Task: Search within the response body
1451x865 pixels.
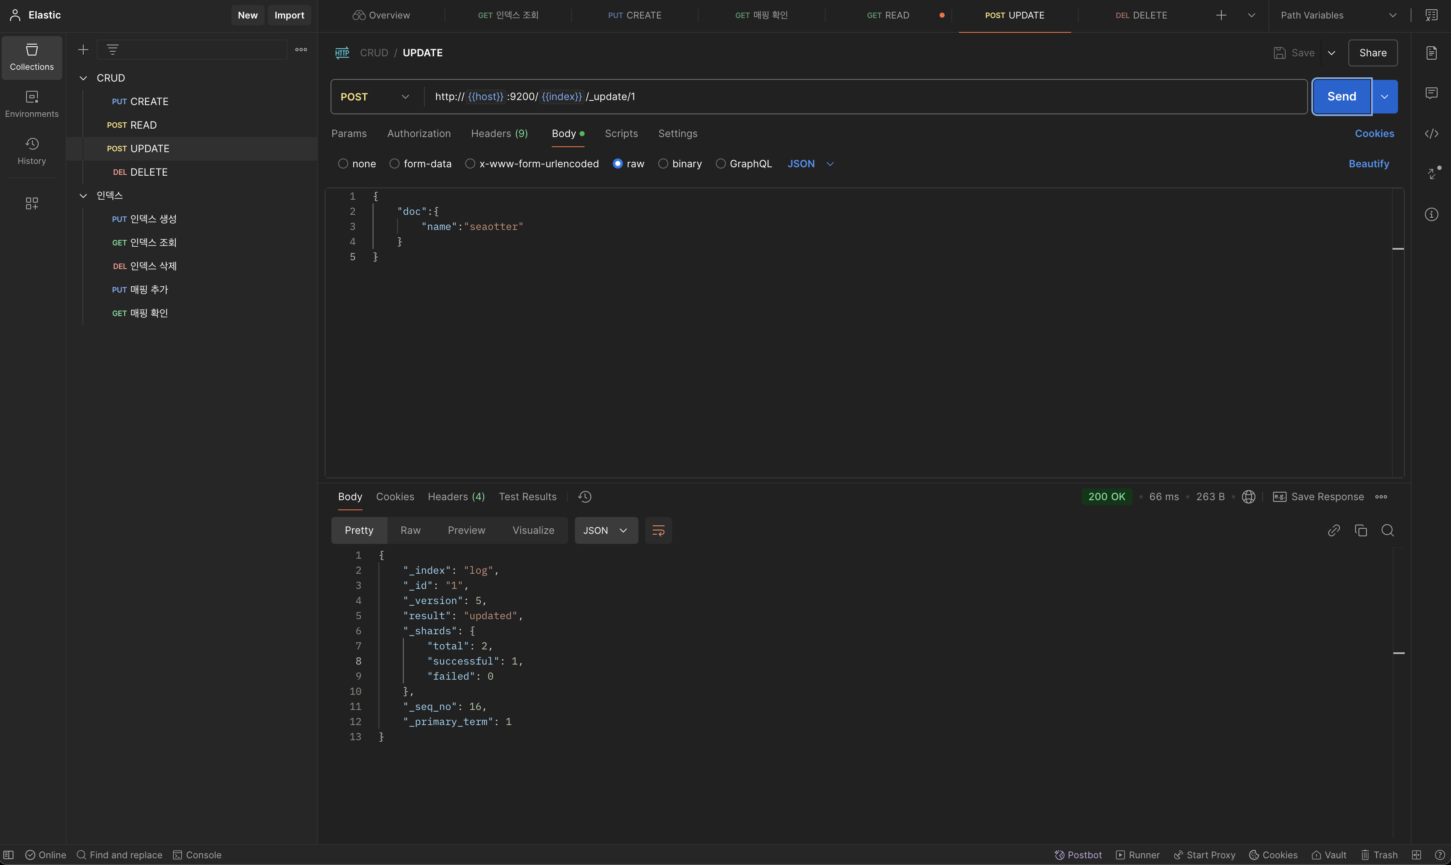Action: click(x=1387, y=530)
